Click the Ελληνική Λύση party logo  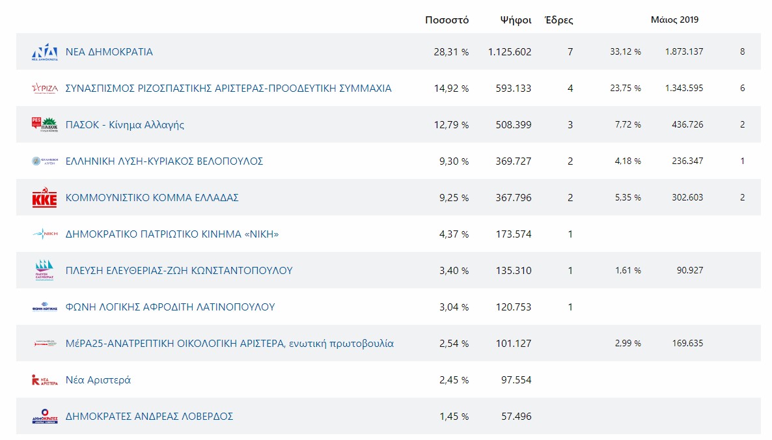coord(45,161)
